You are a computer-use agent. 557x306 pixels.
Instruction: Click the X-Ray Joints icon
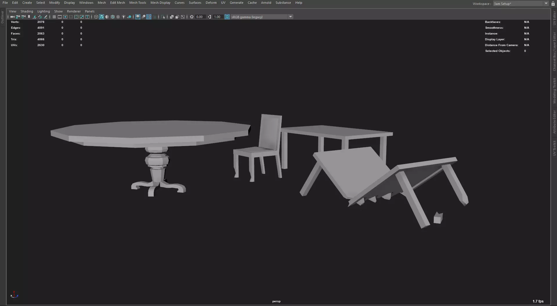pyautogui.click(x=183, y=17)
